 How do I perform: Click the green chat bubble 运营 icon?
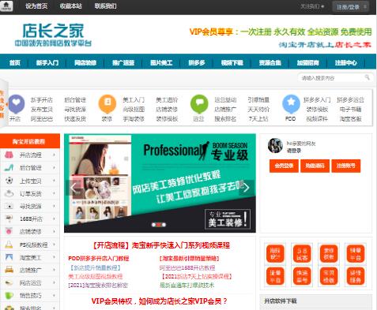[199, 103]
